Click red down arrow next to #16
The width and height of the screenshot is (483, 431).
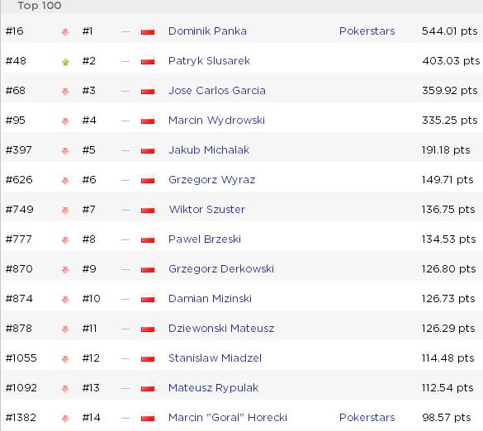(x=65, y=32)
